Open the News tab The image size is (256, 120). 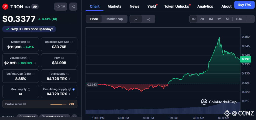point(134,6)
